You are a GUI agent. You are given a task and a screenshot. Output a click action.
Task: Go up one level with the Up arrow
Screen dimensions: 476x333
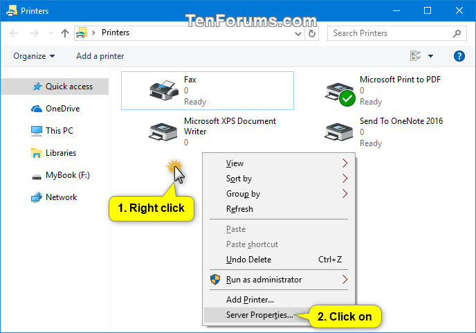pos(64,33)
